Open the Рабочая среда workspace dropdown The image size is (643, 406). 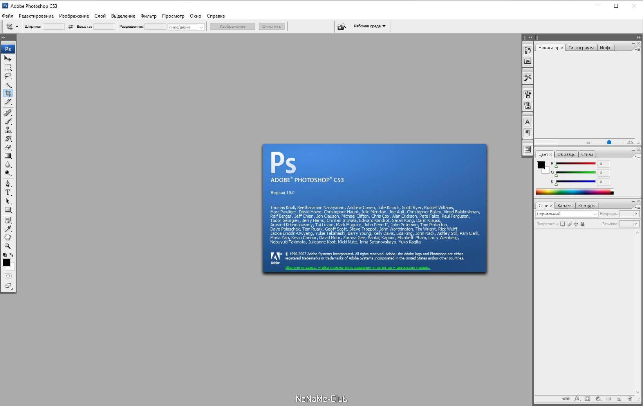tap(370, 26)
